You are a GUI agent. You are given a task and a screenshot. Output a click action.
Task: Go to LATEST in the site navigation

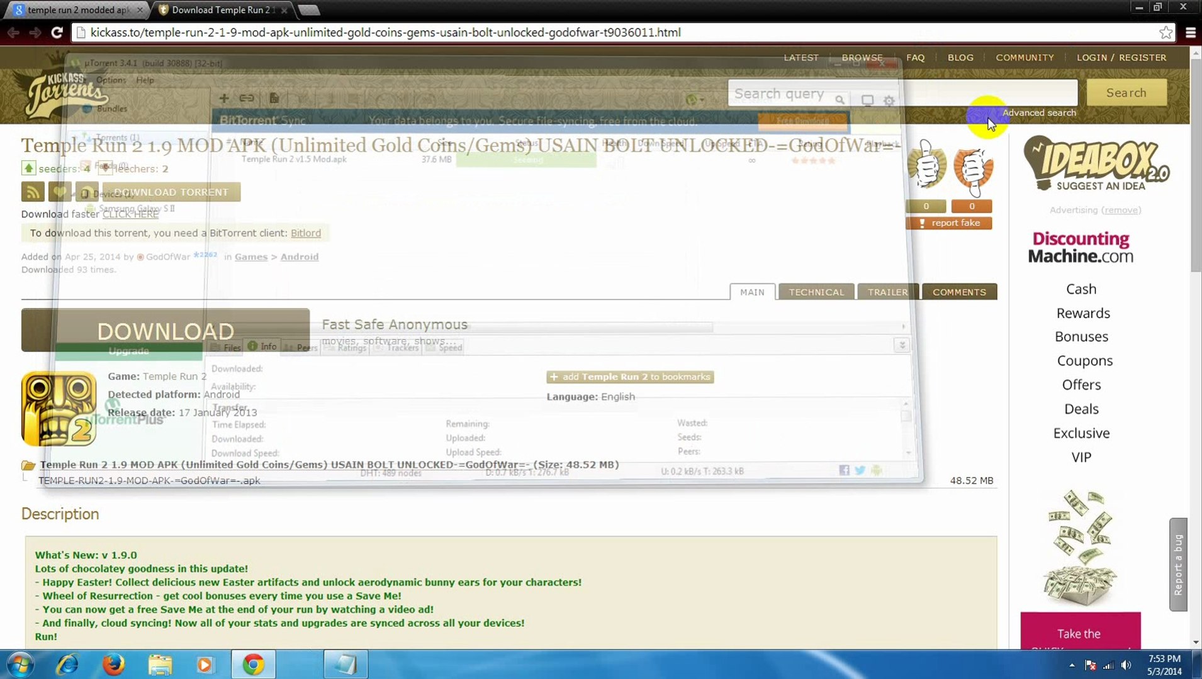[801, 57]
